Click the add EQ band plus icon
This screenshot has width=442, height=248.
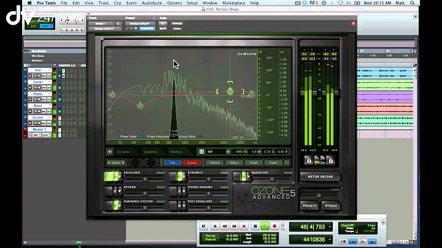pos(110,152)
